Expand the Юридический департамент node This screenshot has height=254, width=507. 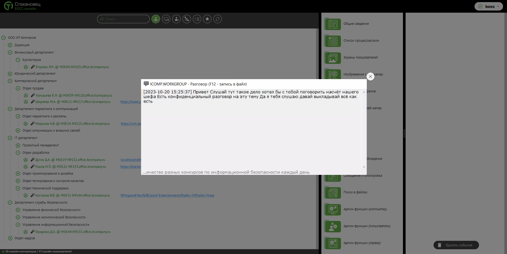pos(10,74)
